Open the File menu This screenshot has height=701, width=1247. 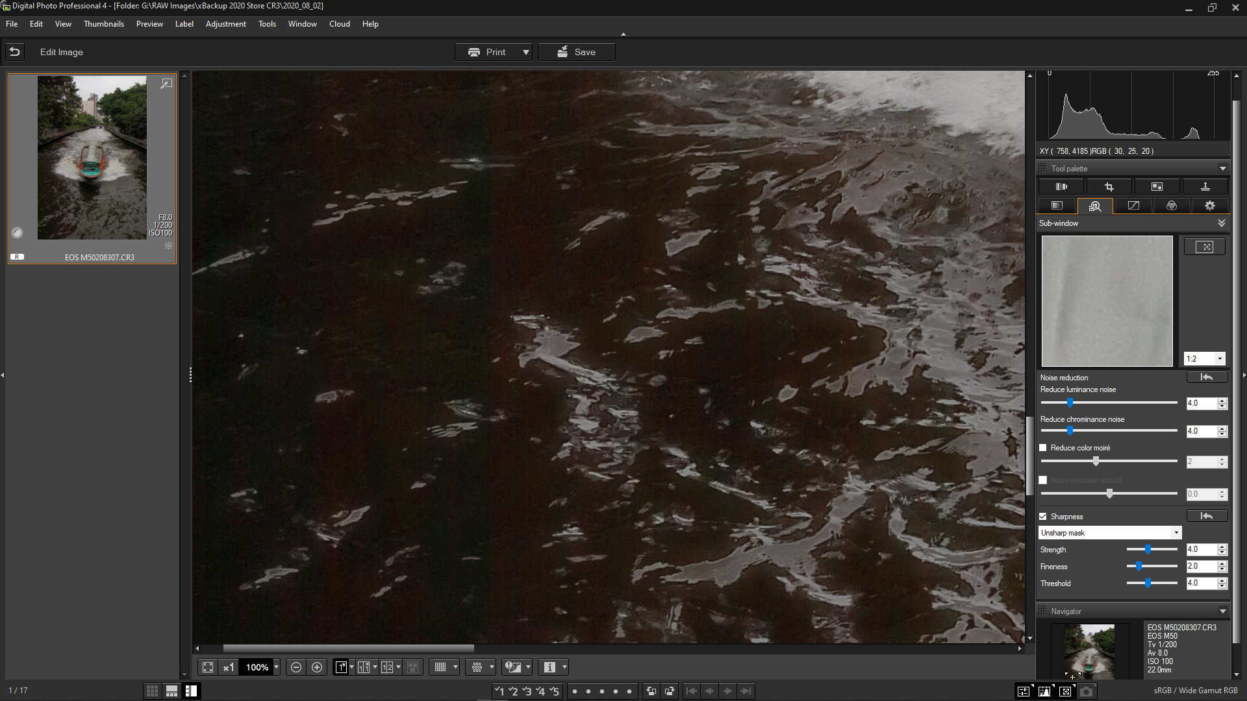point(12,24)
